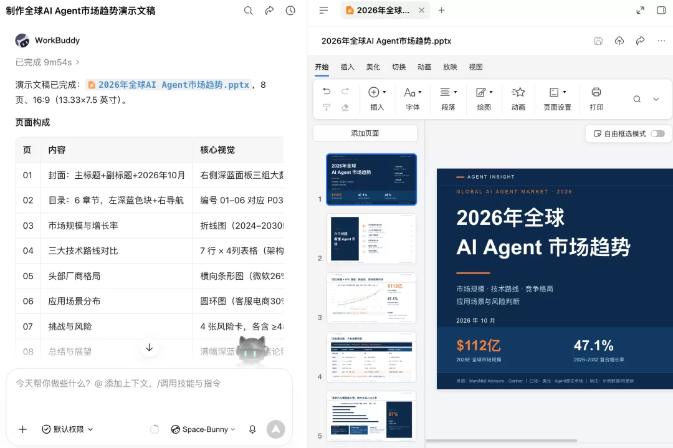
Task: Click the share arrow icon in chat header
Action: (x=269, y=11)
